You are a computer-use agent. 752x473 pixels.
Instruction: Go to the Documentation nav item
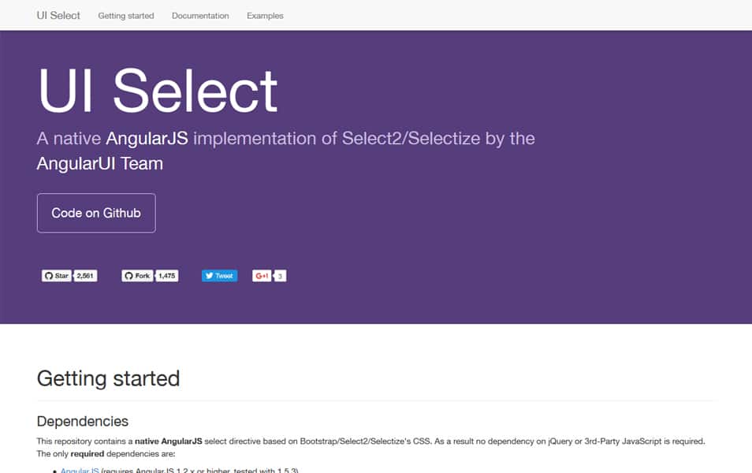tap(200, 16)
